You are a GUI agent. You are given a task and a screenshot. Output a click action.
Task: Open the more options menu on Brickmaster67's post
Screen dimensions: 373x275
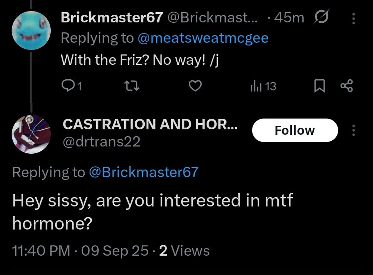tap(354, 17)
